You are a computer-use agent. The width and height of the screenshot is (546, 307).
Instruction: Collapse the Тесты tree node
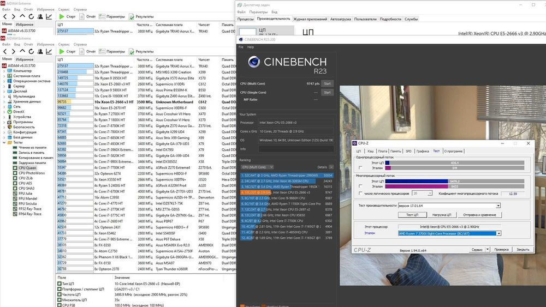4,142
